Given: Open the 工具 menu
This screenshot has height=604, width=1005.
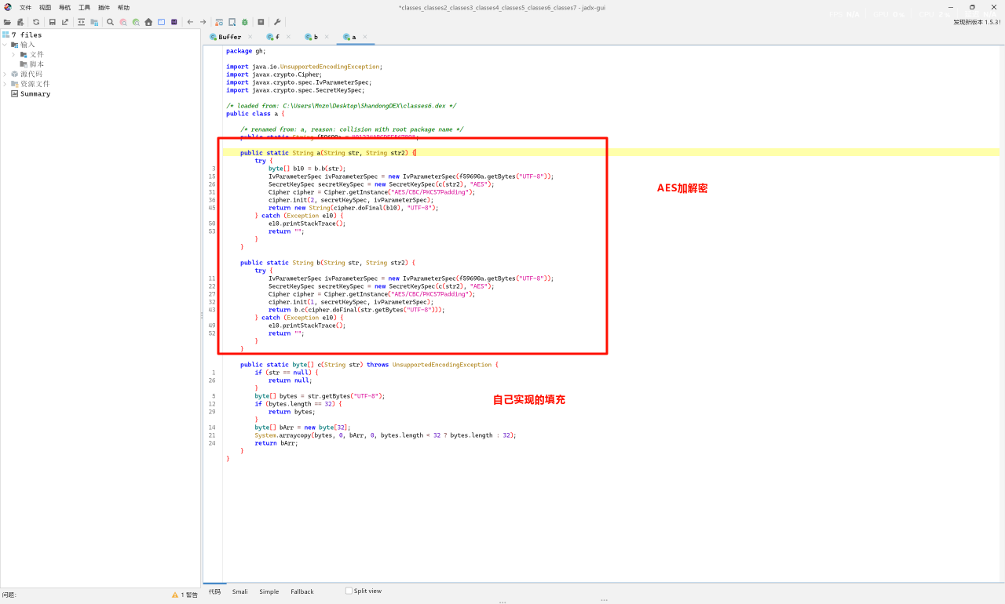Looking at the screenshot, I should [84, 7].
